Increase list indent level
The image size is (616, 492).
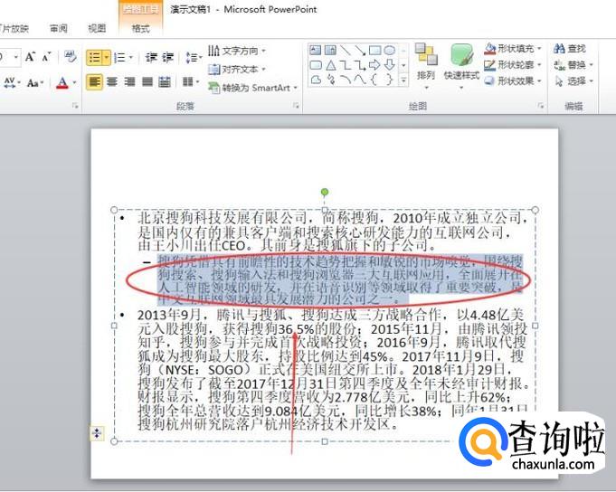point(167,58)
